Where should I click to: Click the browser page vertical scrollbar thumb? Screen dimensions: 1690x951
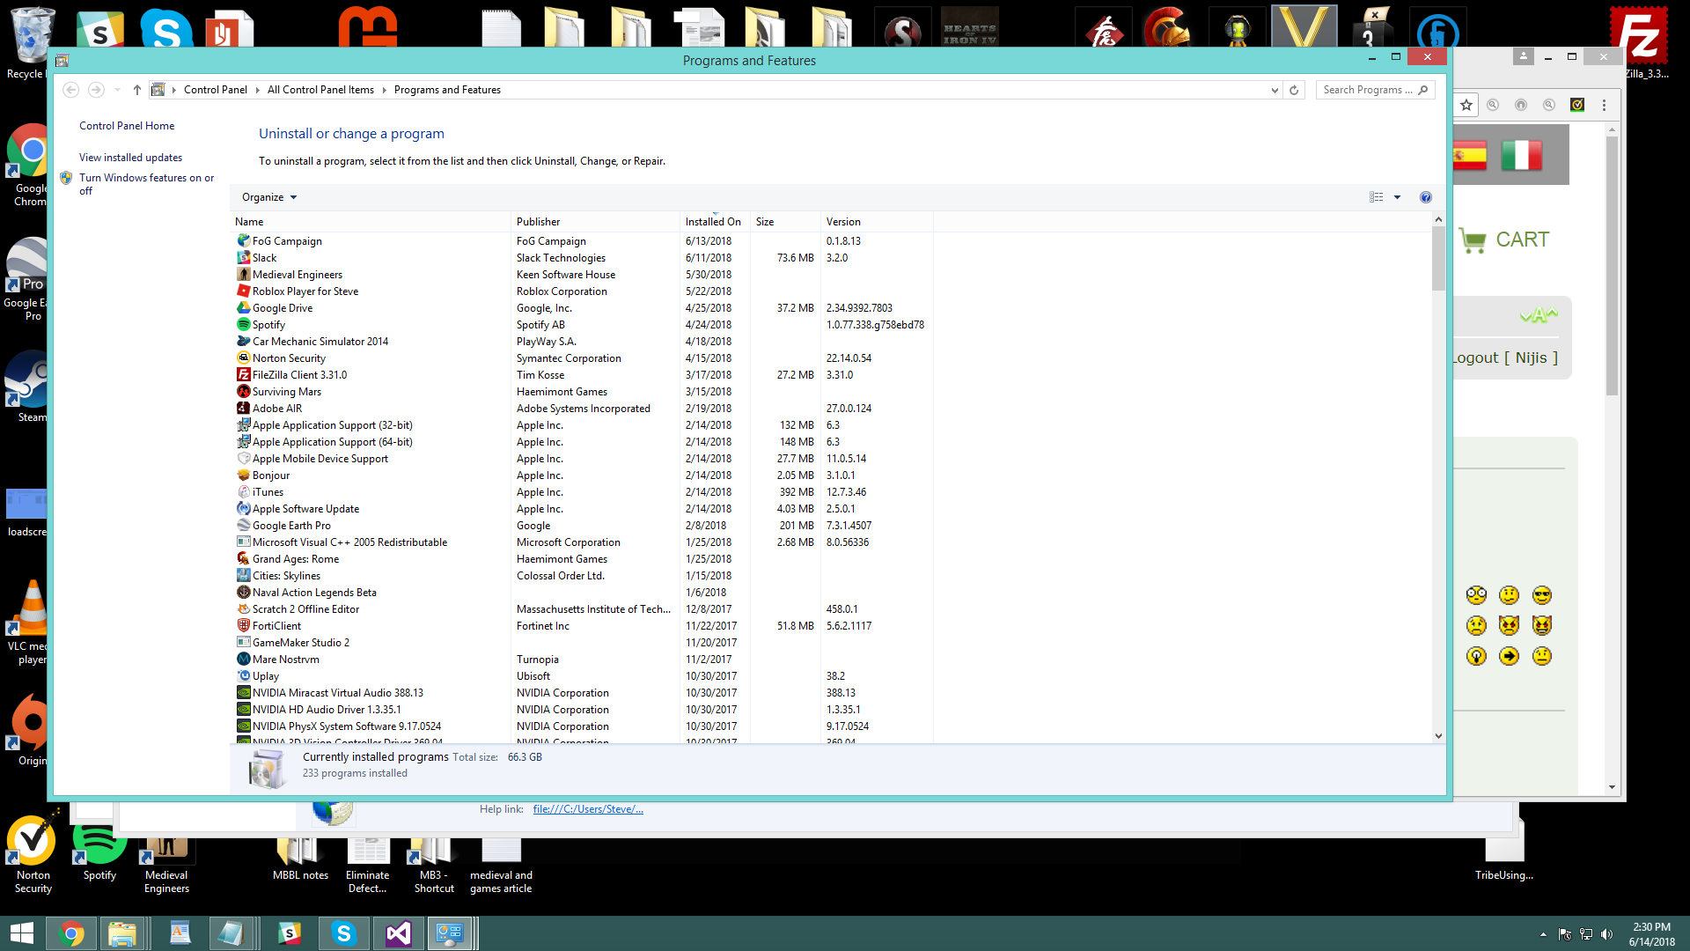pos(1612,266)
